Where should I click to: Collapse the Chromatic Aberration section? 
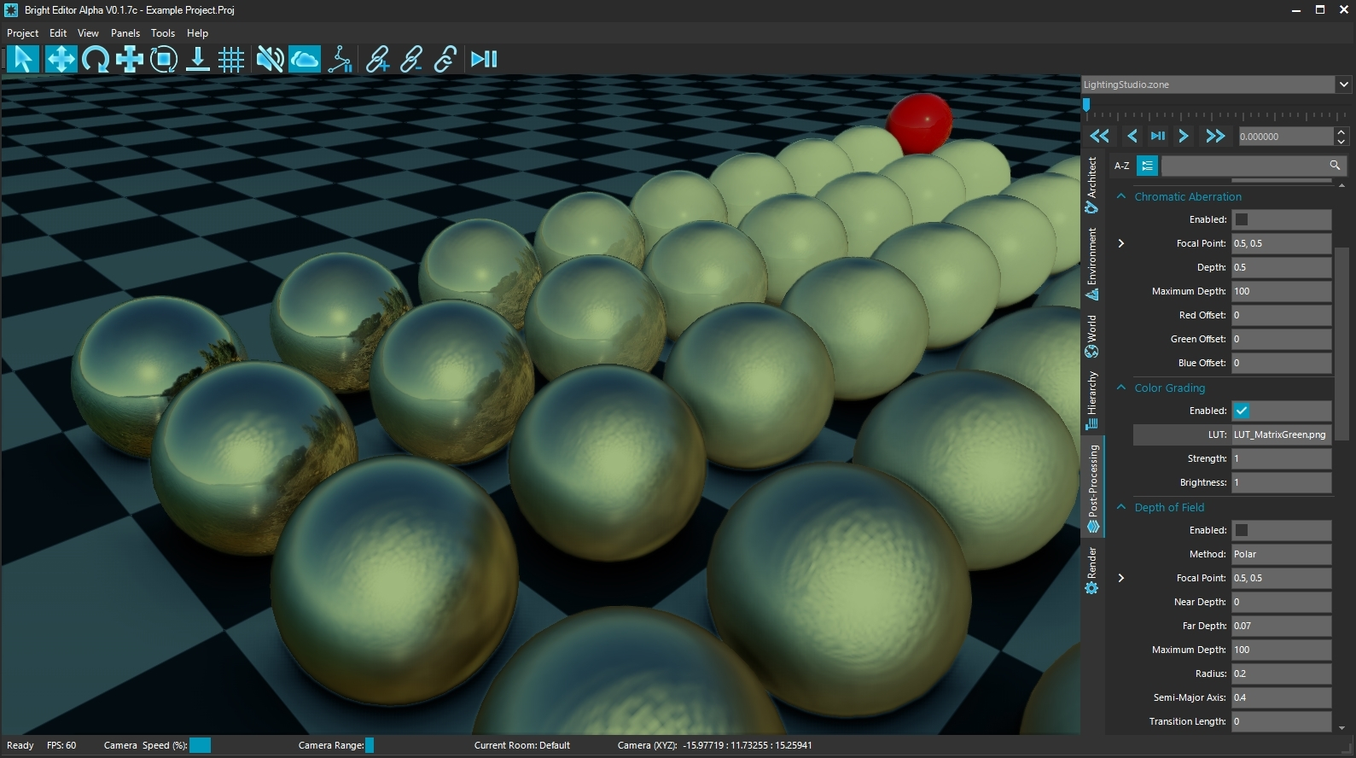coord(1121,196)
